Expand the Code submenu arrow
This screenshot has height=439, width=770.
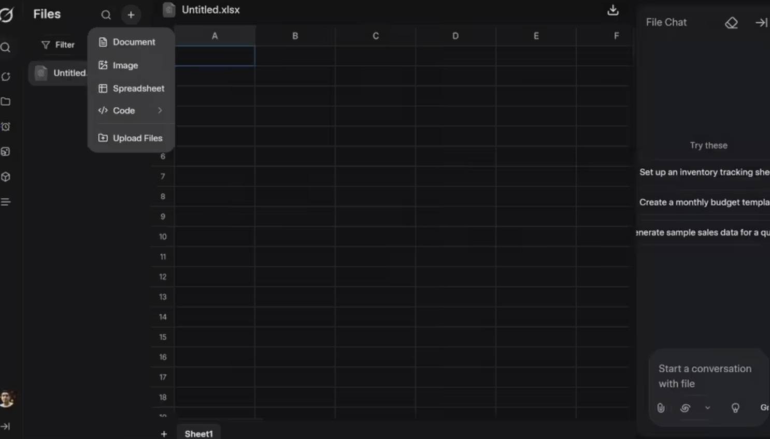(160, 110)
